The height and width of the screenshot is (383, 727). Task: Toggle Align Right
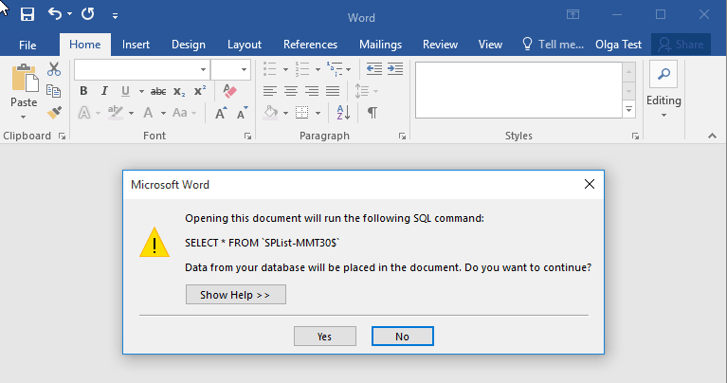click(312, 91)
